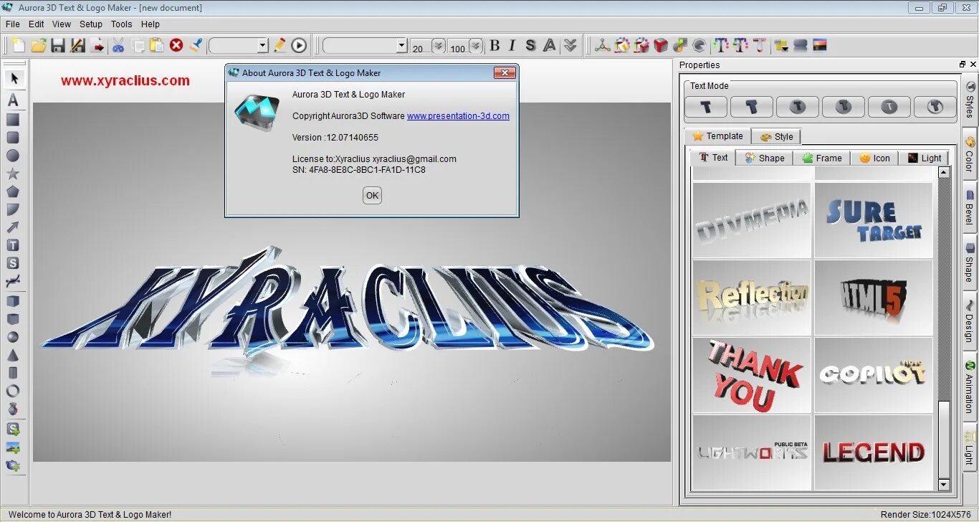Expand more text formatting options chevron
The height and width of the screenshot is (522, 979).
[570, 46]
